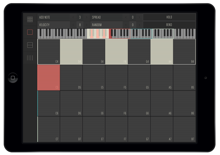
Task: Decrease the Velocity value
Action: tap(73, 25)
